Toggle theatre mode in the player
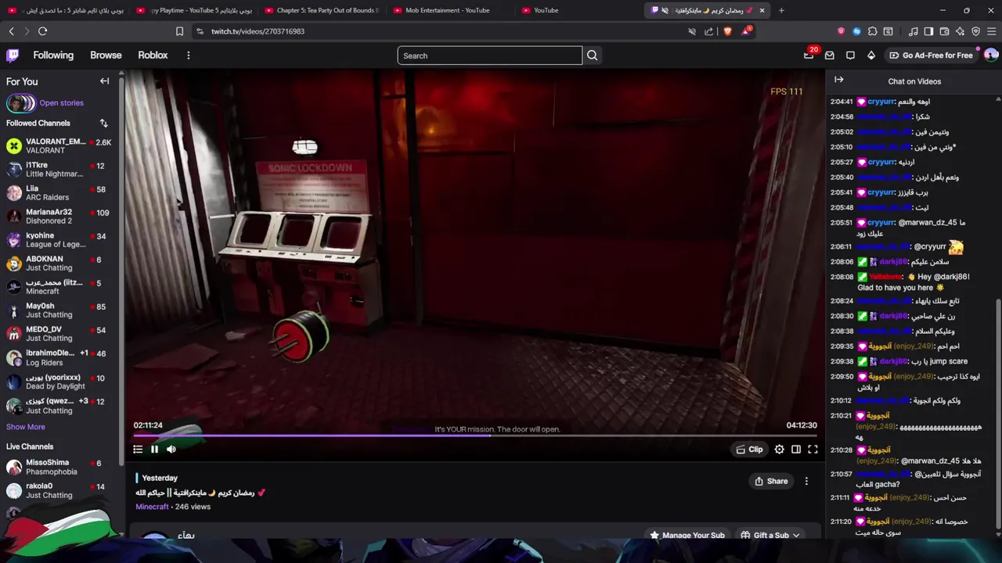1002x563 pixels. click(x=796, y=449)
